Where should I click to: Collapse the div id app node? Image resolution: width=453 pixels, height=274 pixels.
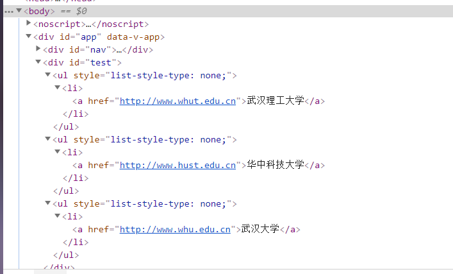point(29,36)
